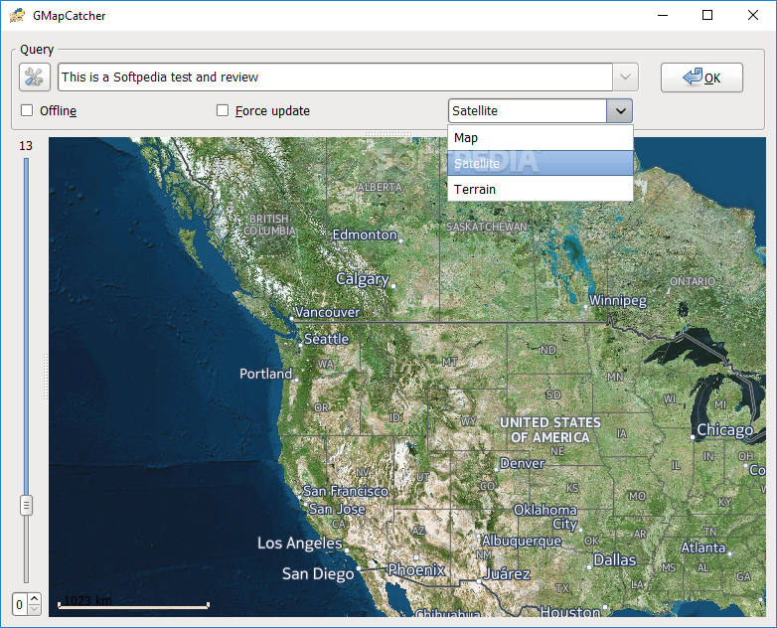
Task: Click the zoom level number 13
Action: coord(26,146)
